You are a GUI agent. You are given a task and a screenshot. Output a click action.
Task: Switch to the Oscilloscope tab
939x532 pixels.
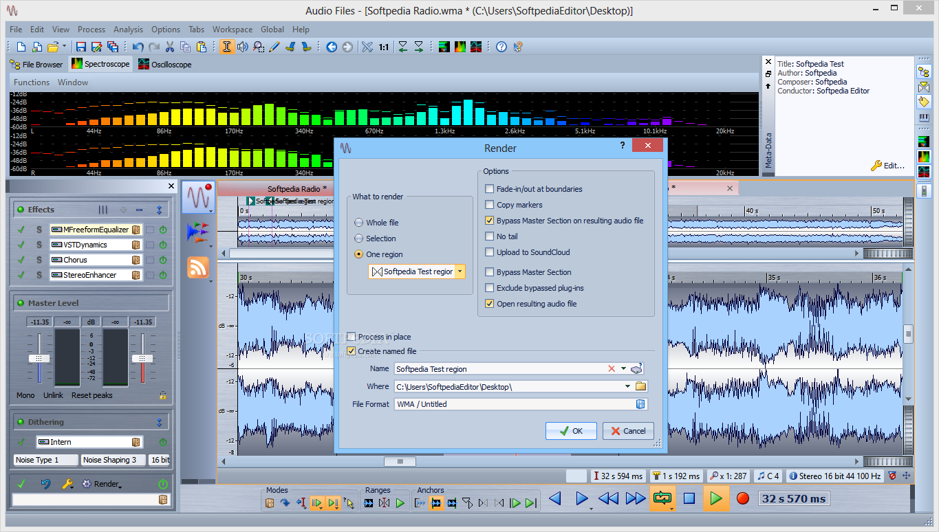(x=165, y=65)
